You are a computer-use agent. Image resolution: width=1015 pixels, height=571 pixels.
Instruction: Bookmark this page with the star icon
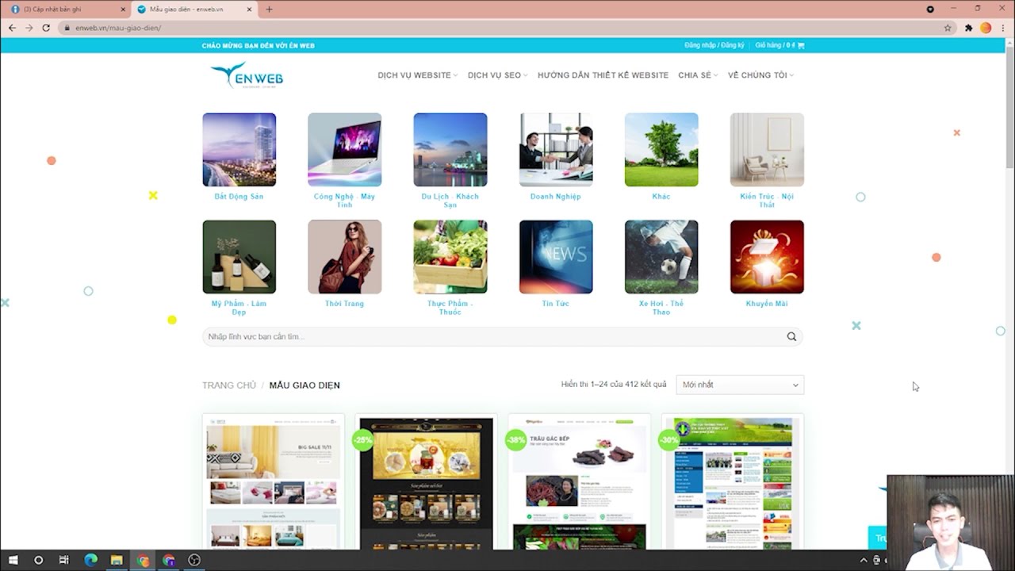pos(948,28)
